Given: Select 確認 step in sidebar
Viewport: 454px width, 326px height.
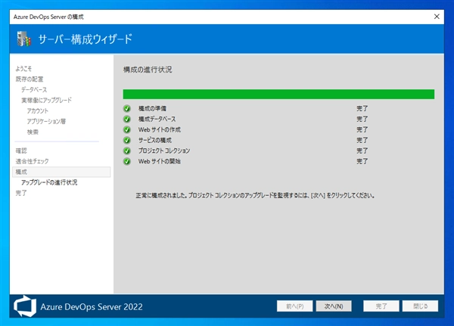Looking at the screenshot, I should [21, 151].
